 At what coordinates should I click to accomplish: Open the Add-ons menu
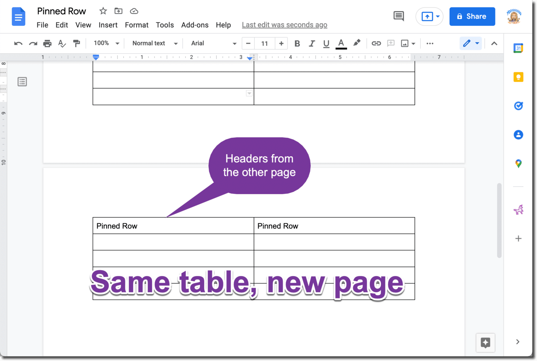195,25
